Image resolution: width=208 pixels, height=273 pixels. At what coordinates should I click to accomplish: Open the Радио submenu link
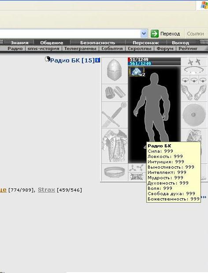pyautogui.click(x=15, y=49)
